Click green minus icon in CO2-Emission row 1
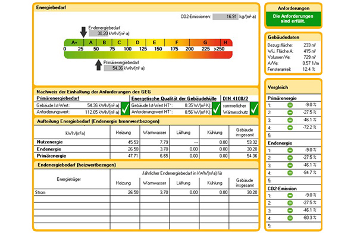This screenshot has height=238, width=357. [x=290, y=196]
